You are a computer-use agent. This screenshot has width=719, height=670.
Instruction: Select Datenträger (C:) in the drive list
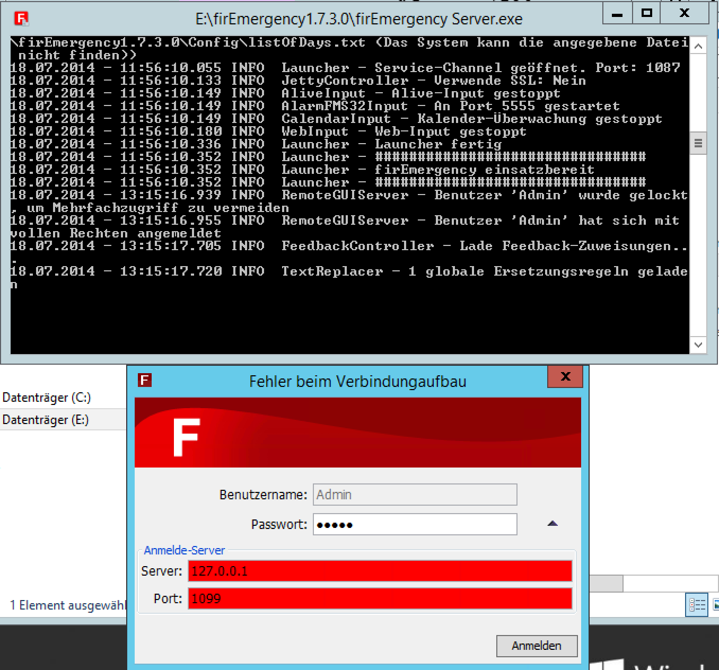[47, 398]
